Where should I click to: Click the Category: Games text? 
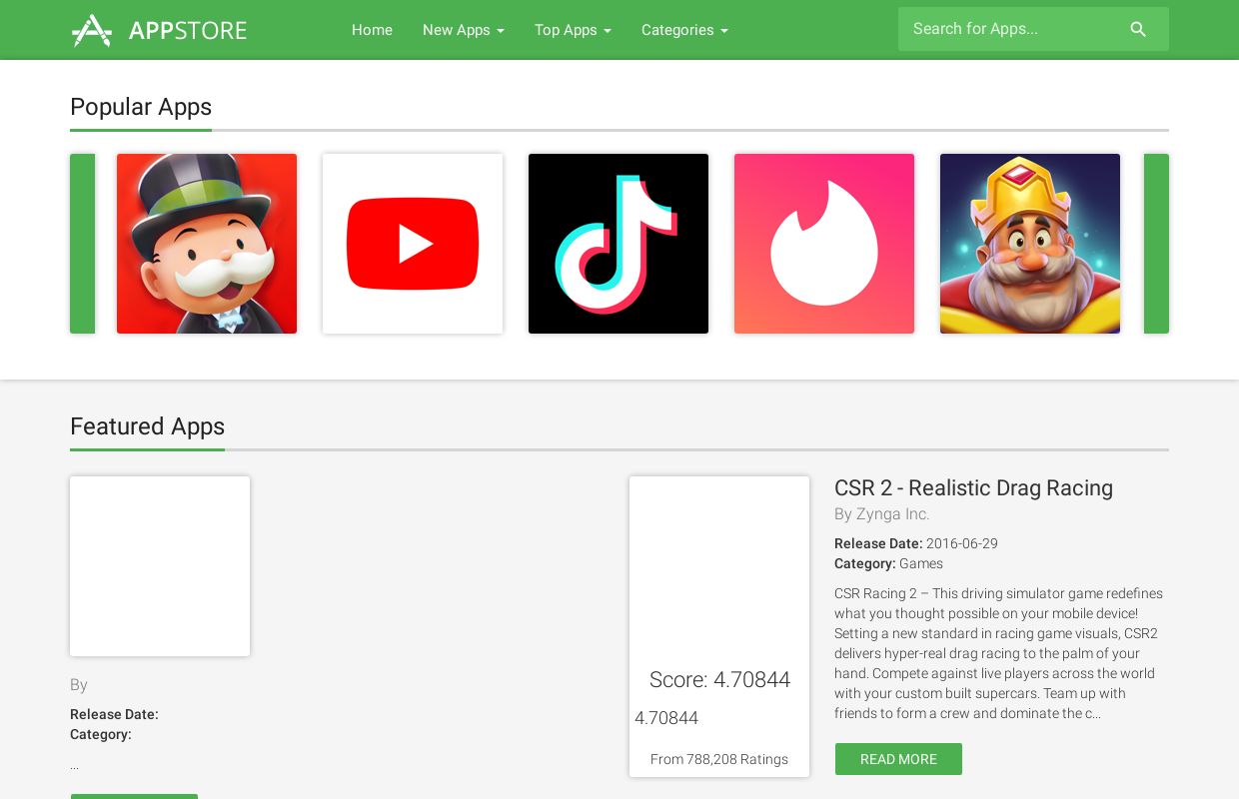(x=888, y=563)
